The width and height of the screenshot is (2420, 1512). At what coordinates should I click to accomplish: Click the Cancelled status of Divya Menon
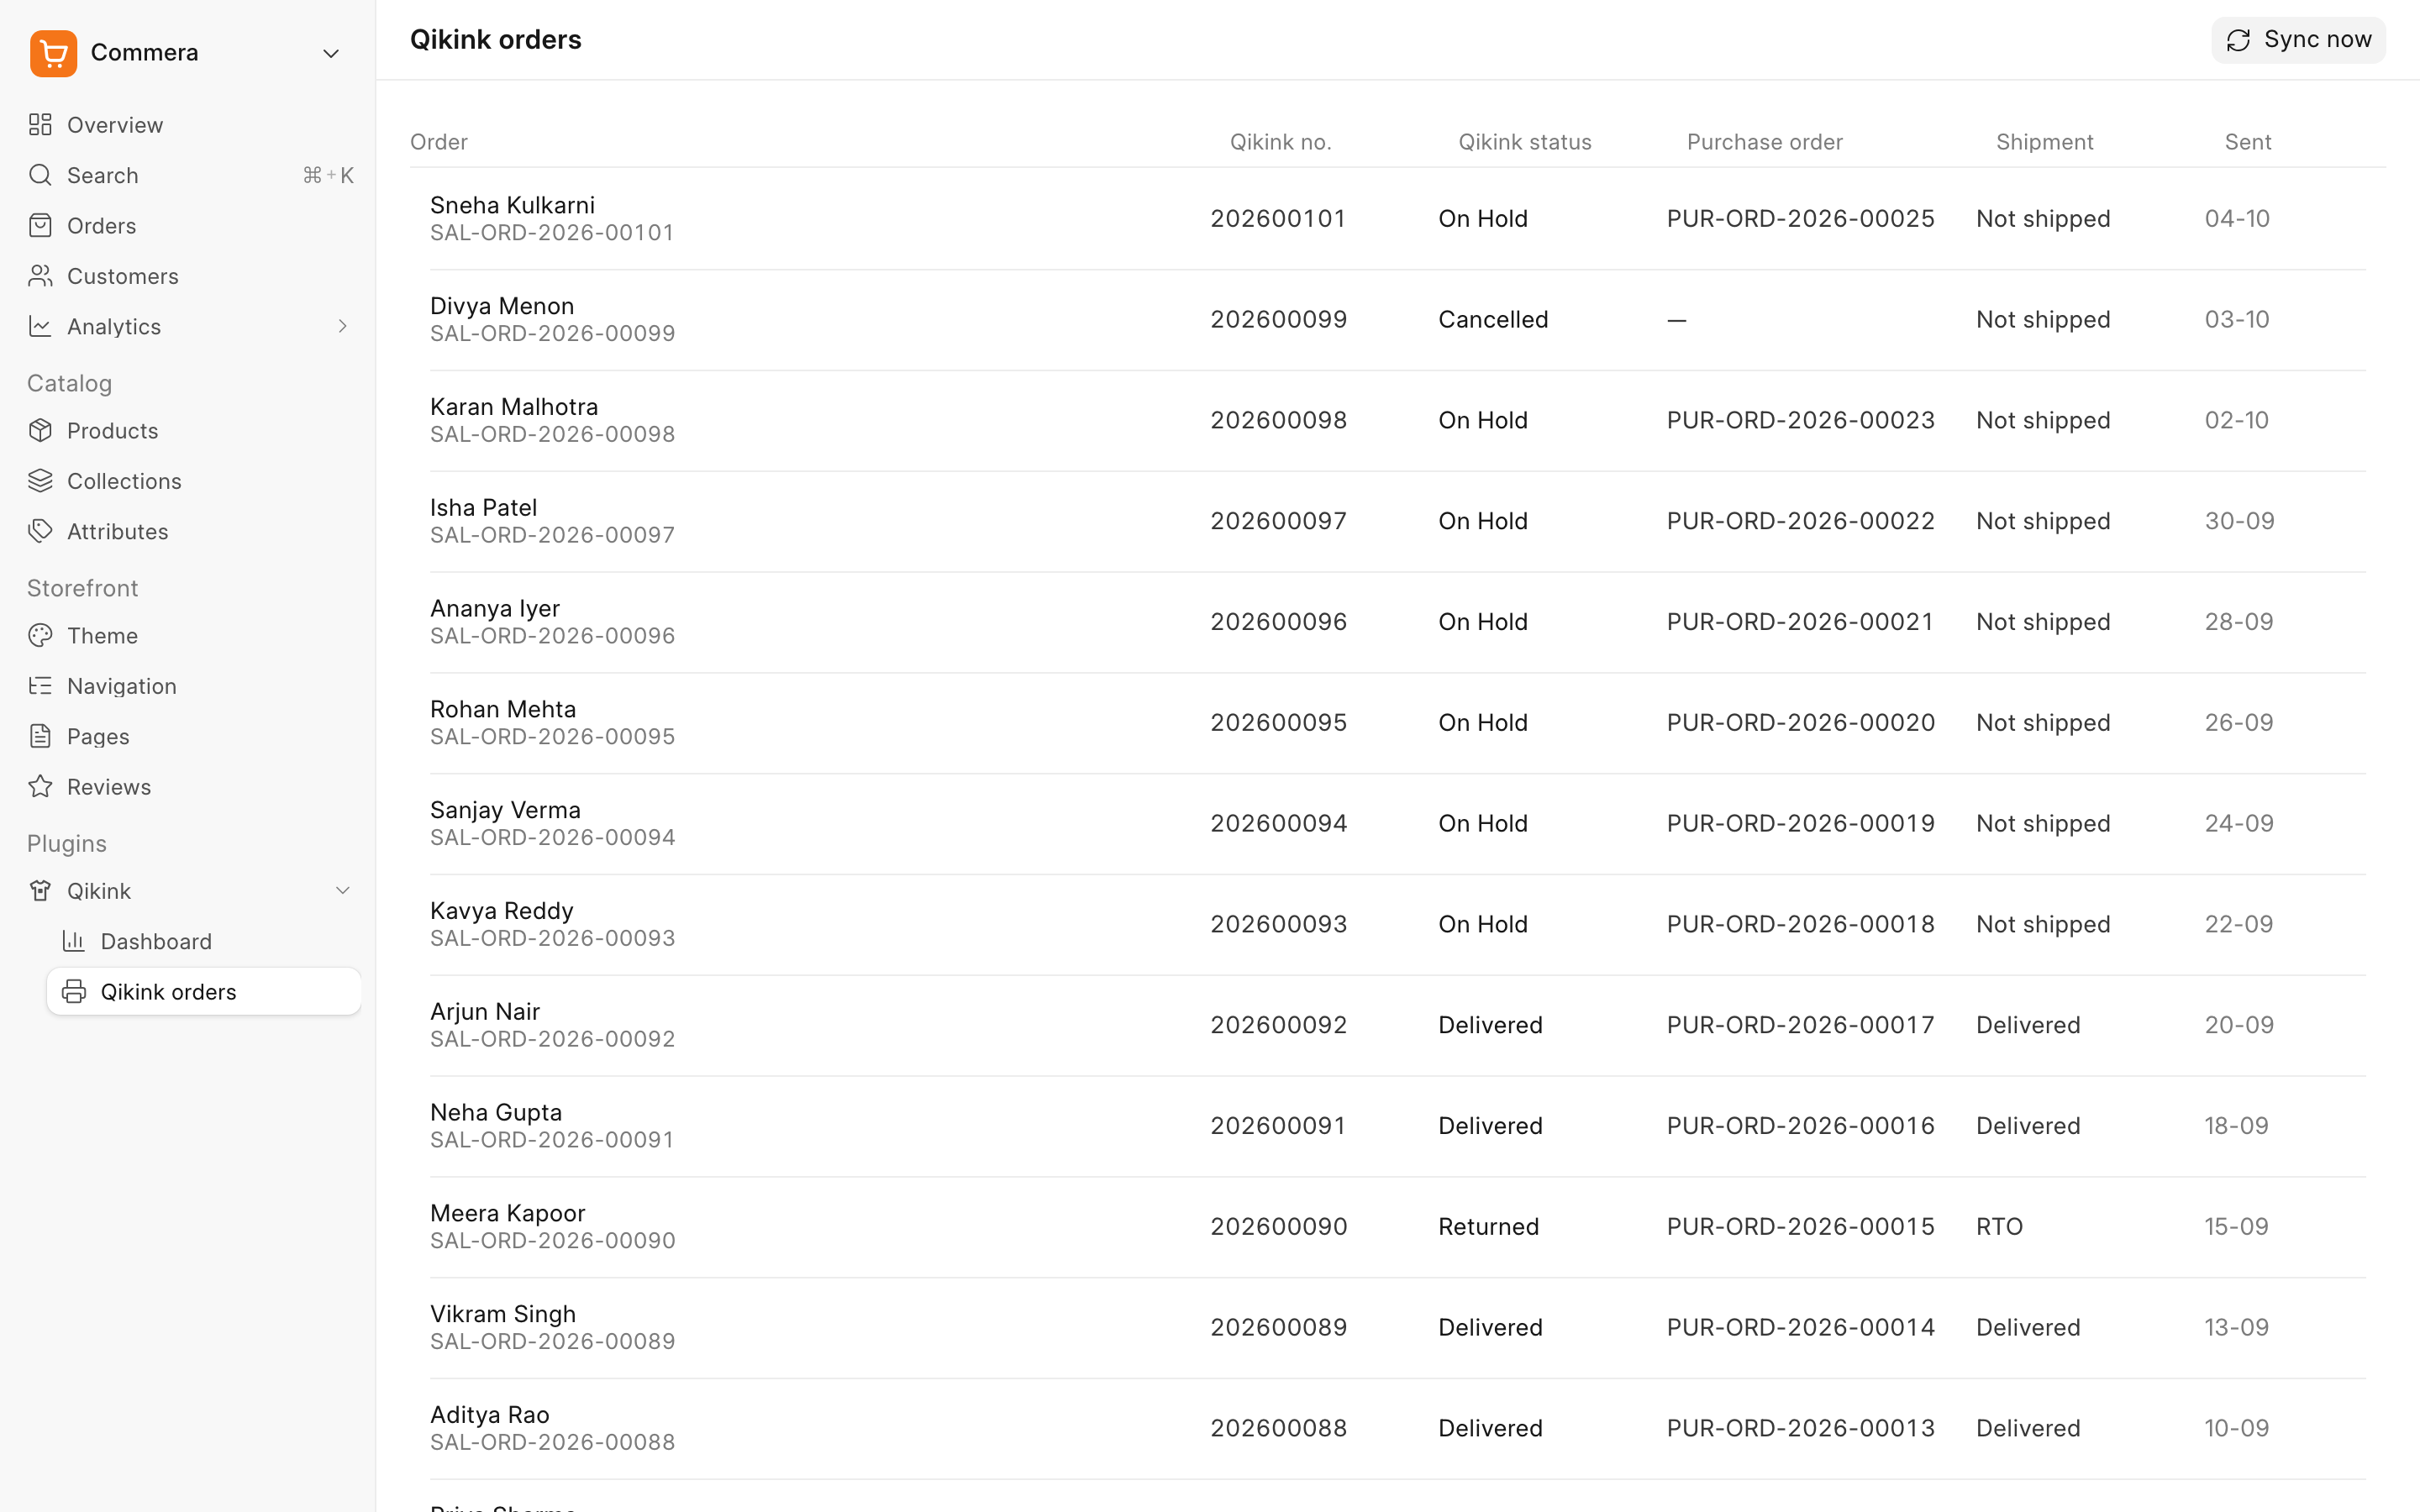[x=1493, y=320]
